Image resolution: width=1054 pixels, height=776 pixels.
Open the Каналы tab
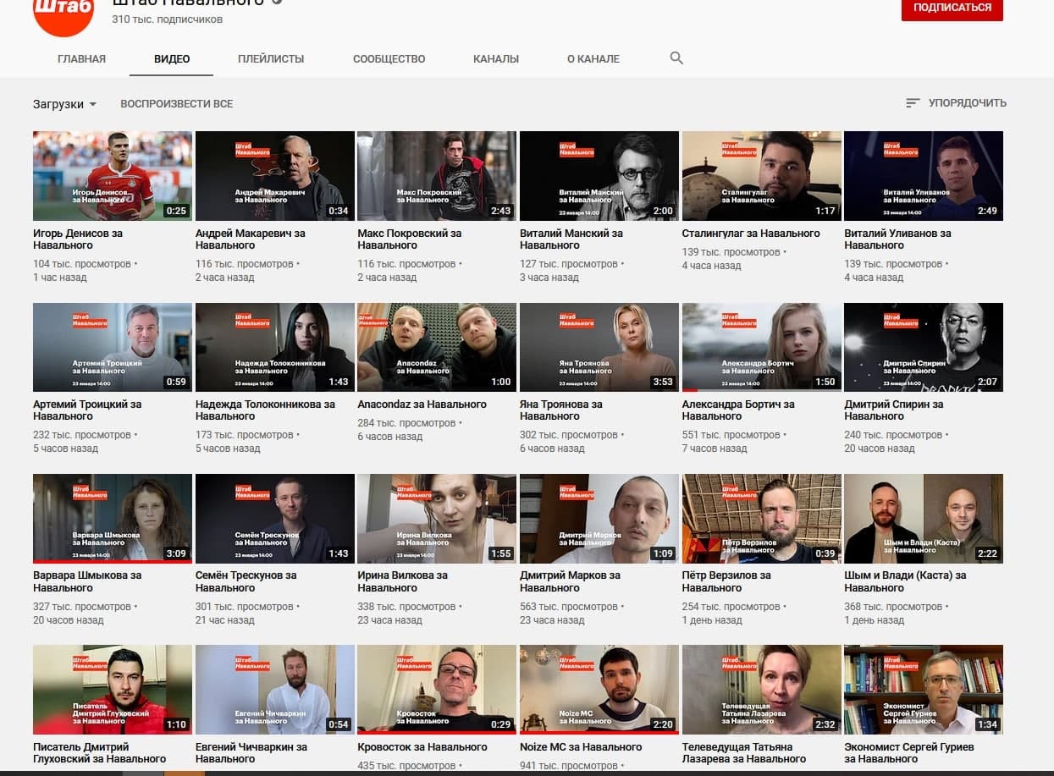point(496,59)
